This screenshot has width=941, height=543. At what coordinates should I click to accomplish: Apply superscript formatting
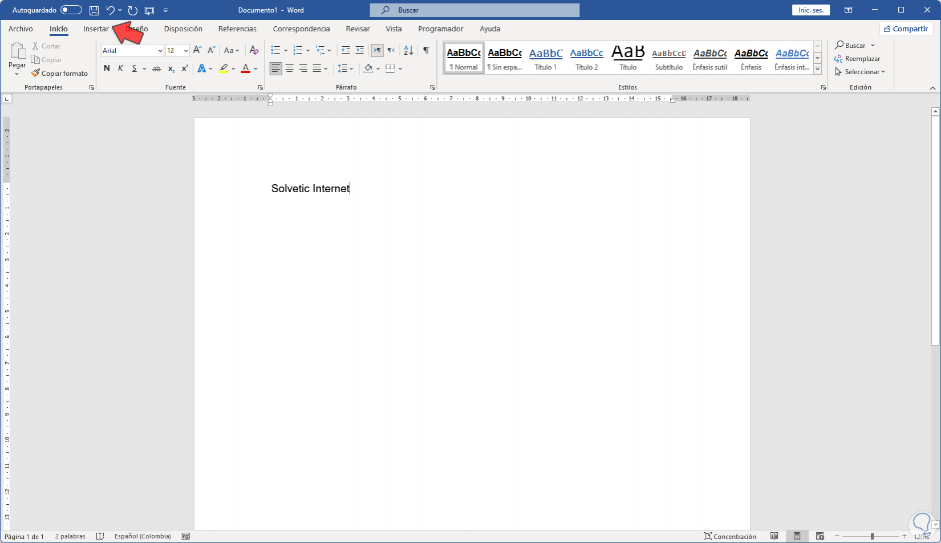pos(185,68)
